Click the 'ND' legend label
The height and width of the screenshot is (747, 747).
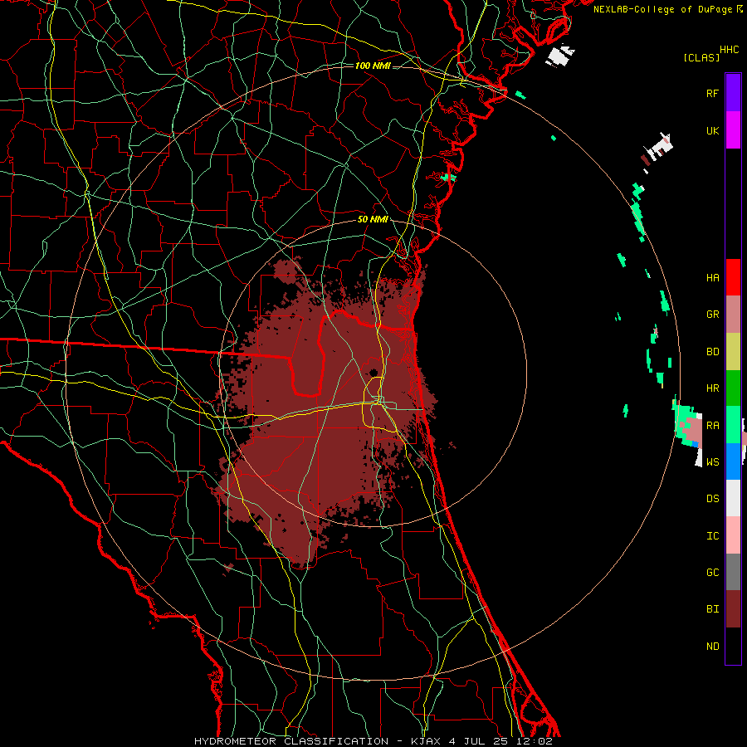(712, 647)
